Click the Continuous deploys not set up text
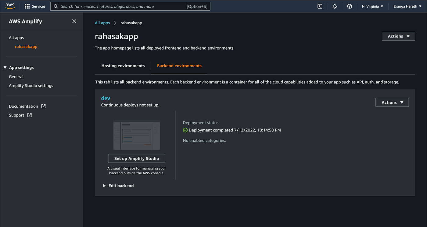Screen dimensions: 427x227 tap(130, 105)
